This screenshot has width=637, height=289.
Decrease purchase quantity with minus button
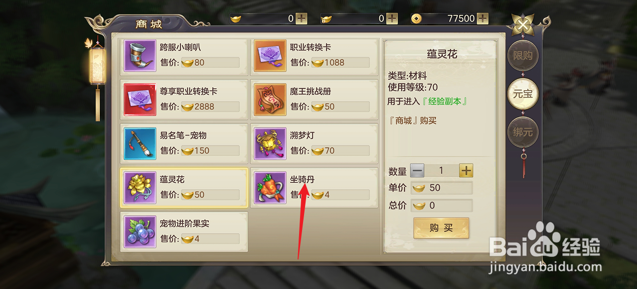(x=417, y=171)
